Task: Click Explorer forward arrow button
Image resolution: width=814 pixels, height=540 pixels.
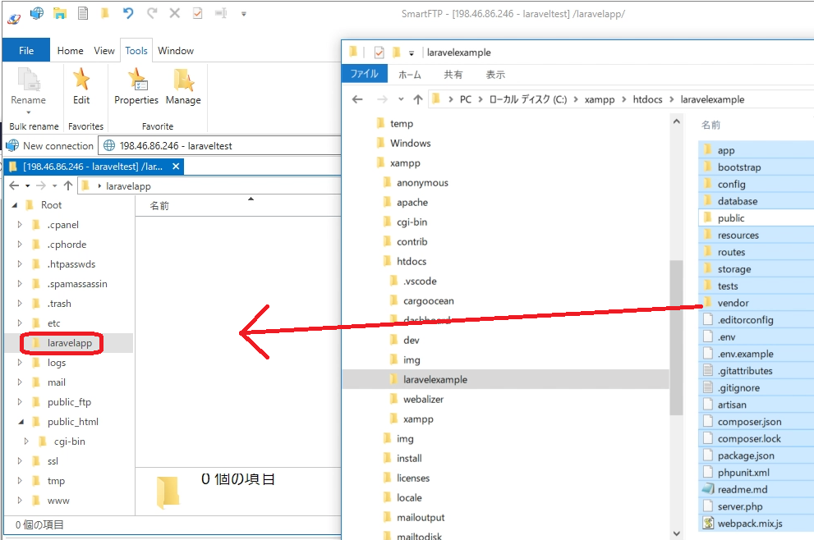Action: (382, 99)
